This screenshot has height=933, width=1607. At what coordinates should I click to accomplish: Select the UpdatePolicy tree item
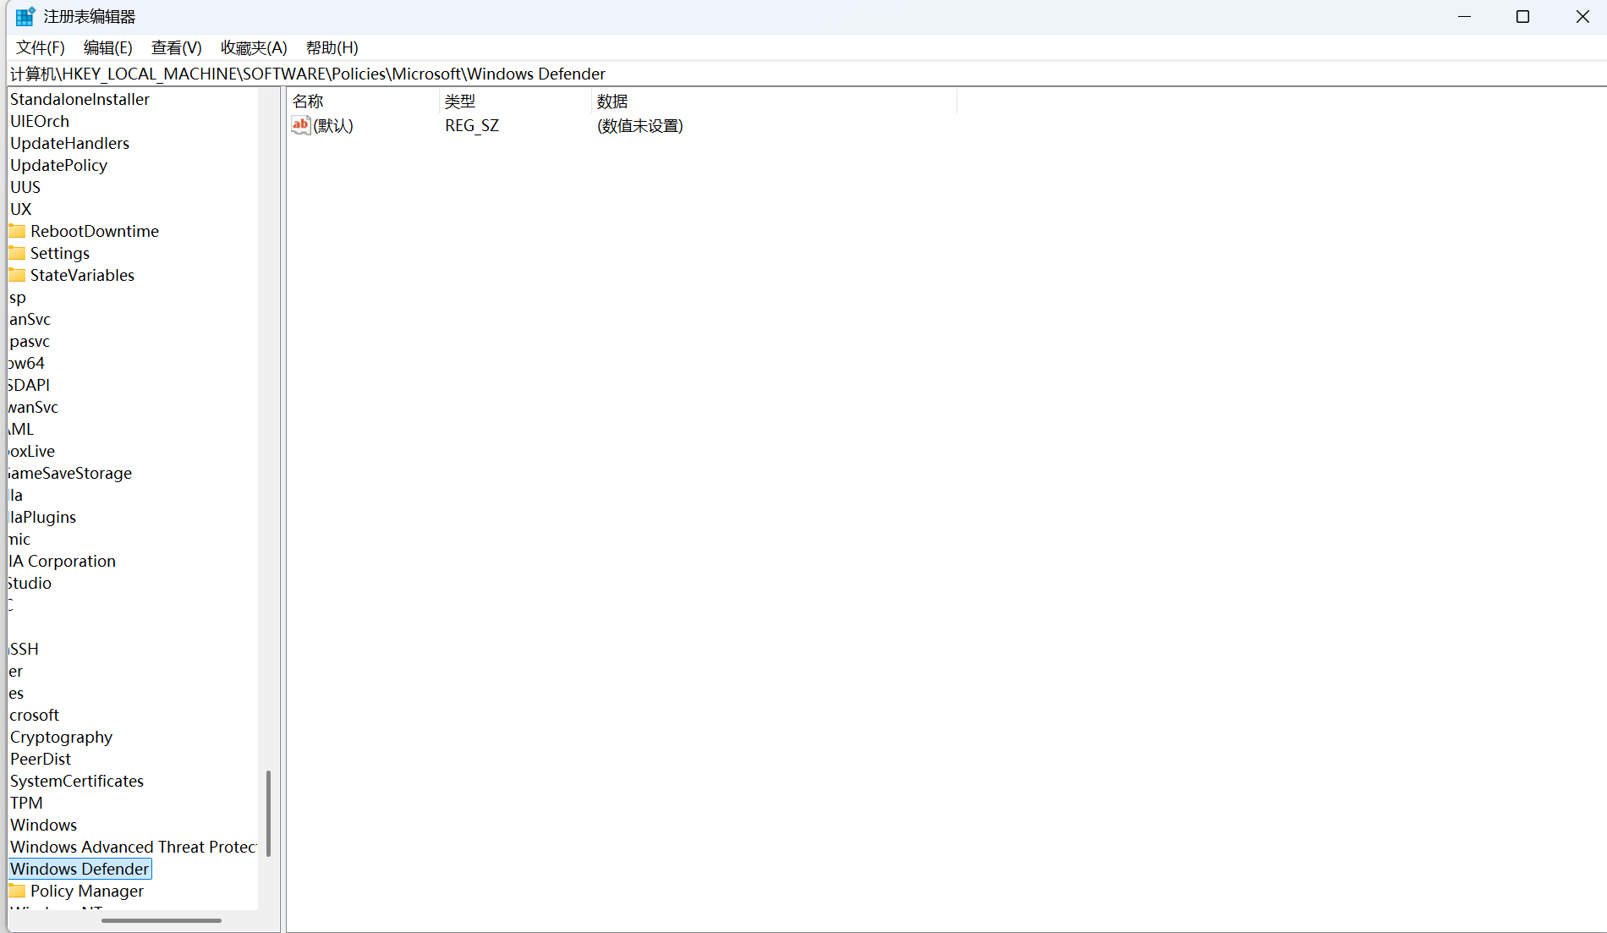point(58,165)
